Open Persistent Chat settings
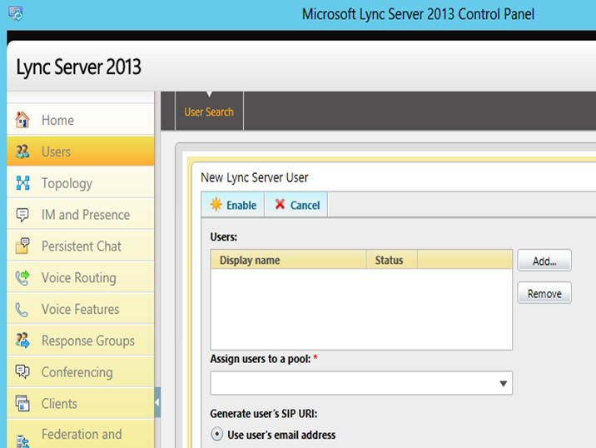 81,246
